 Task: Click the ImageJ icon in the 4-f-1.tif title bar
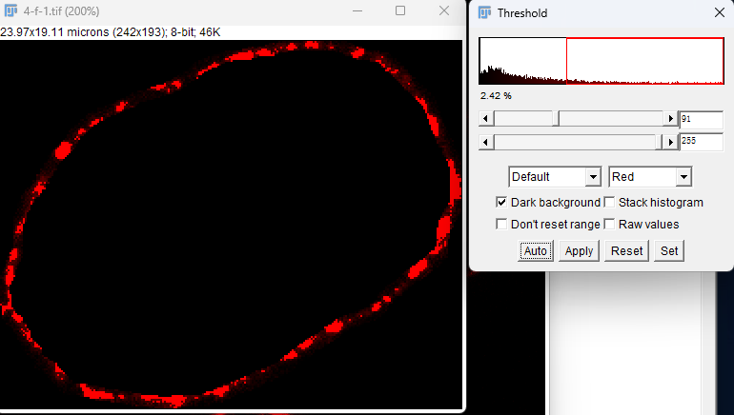10,10
